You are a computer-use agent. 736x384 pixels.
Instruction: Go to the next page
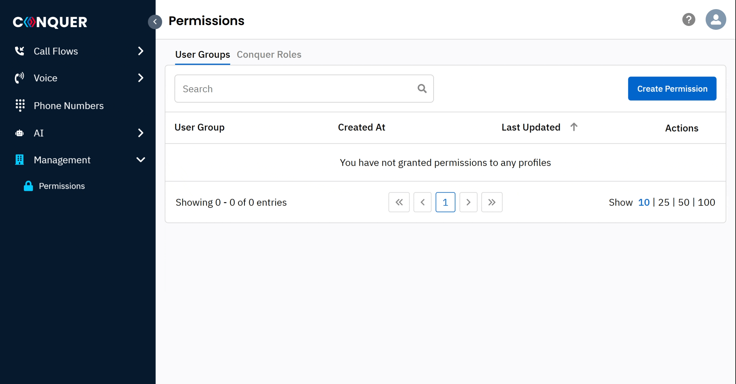(468, 202)
